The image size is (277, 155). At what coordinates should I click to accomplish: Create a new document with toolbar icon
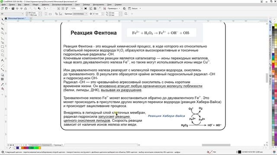click(x=2, y=9)
